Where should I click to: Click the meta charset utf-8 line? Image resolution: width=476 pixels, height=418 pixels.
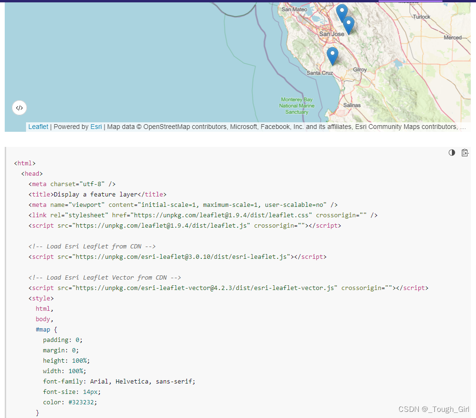click(72, 184)
